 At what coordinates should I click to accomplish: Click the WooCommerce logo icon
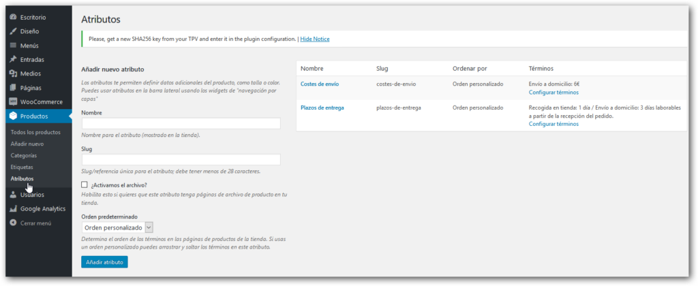click(x=13, y=101)
